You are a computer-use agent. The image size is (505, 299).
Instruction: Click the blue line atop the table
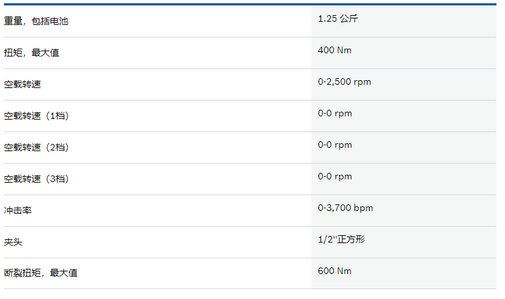tap(250, 4)
